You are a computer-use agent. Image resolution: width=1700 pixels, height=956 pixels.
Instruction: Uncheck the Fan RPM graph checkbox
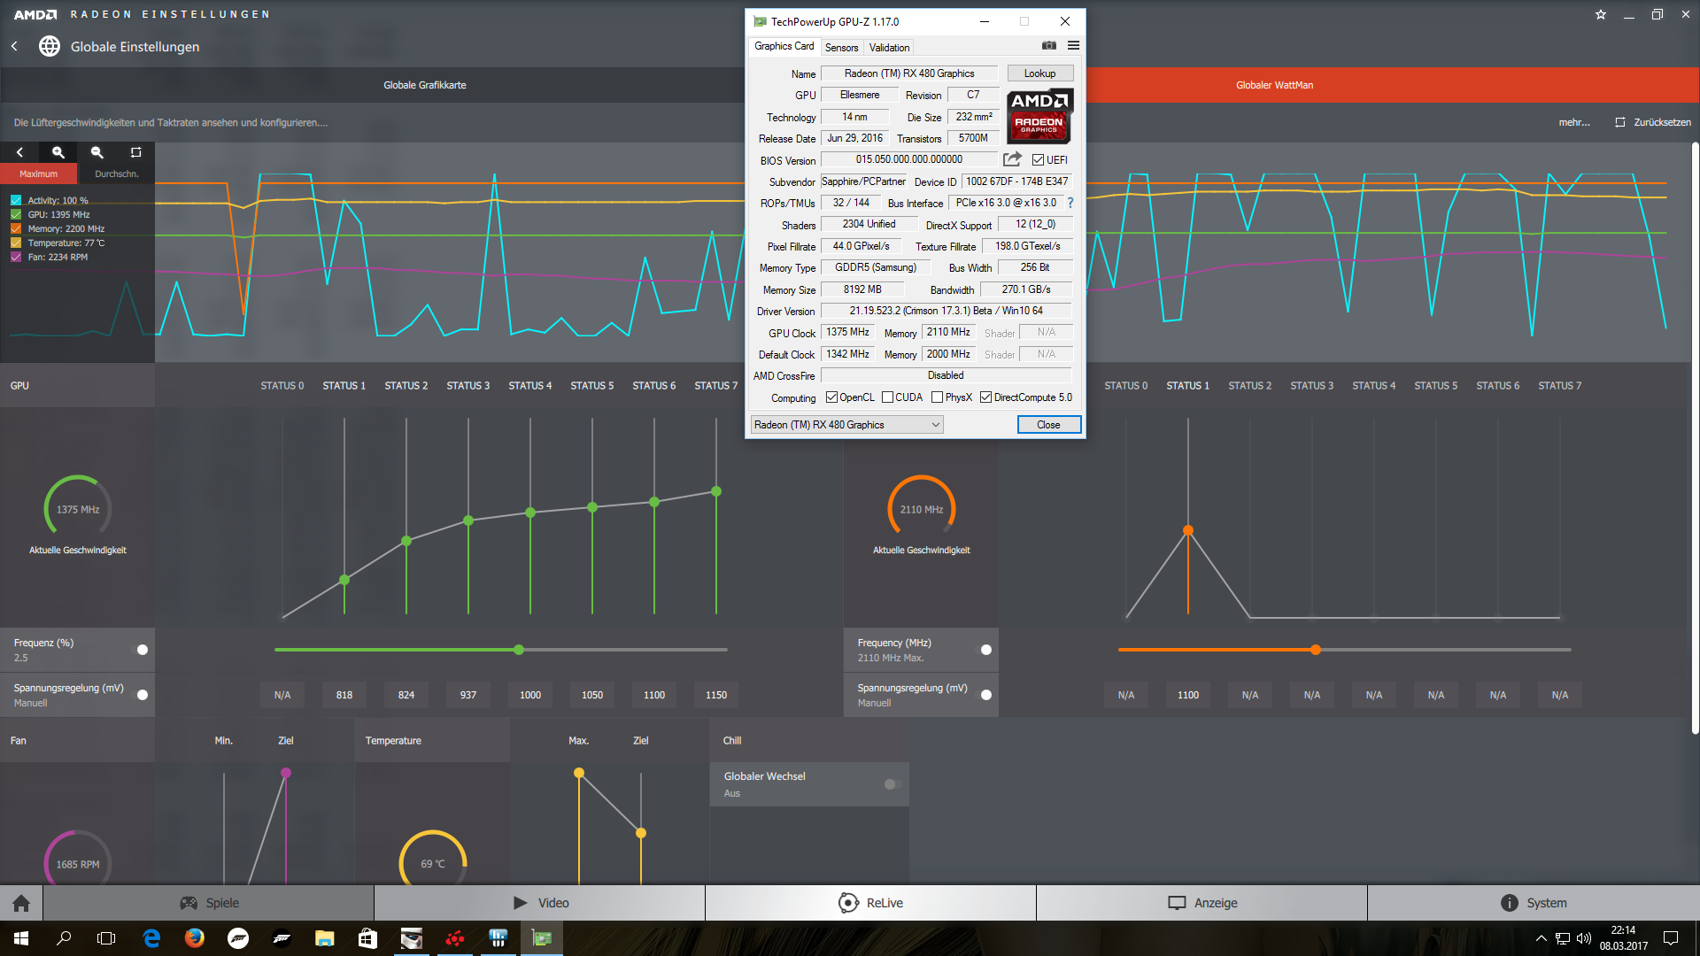point(16,257)
